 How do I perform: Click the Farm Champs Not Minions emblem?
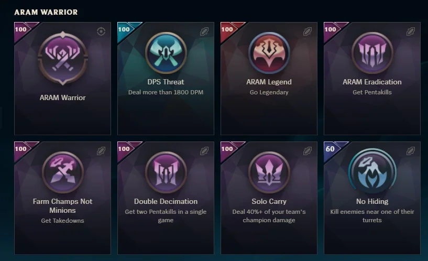[63, 172]
